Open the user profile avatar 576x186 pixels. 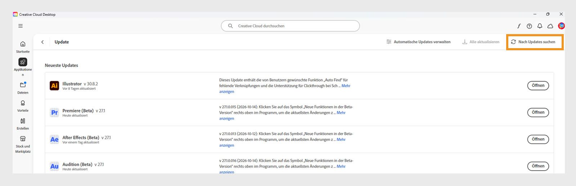click(561, 26)
